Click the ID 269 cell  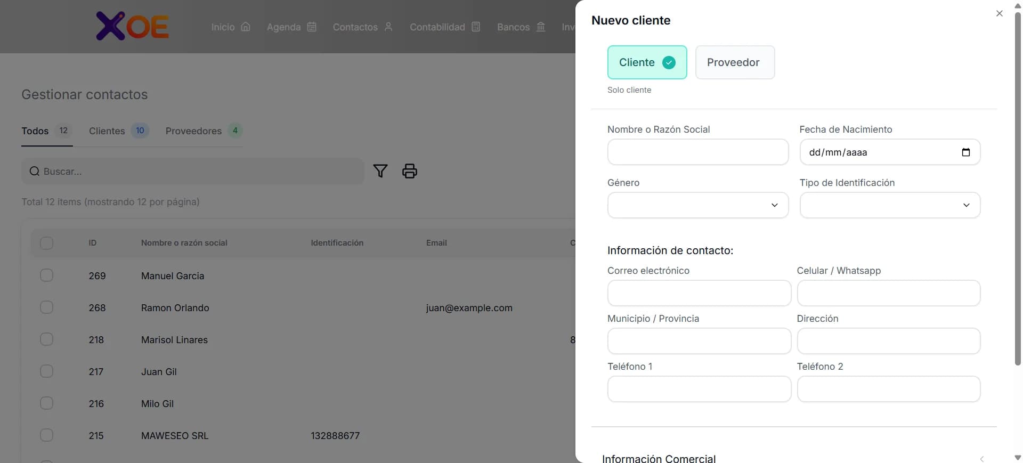click(x=97, y=275)
